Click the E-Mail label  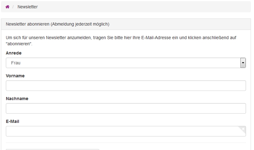13,121
